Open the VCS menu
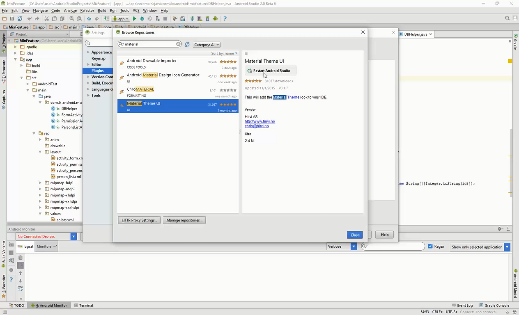Image resolution: width=519 pixels, height=315 pixels. pos(136,10)
